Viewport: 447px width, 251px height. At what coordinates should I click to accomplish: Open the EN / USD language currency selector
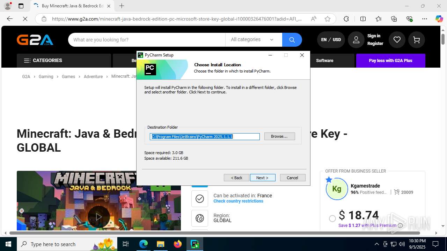click(x=331, y=40)
